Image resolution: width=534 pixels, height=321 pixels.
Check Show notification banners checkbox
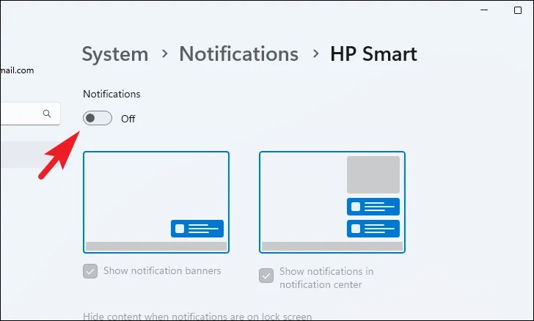(90, 271)
